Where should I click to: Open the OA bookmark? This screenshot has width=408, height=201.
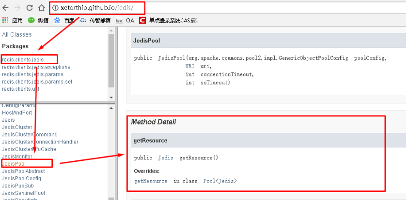coord(125,20)
